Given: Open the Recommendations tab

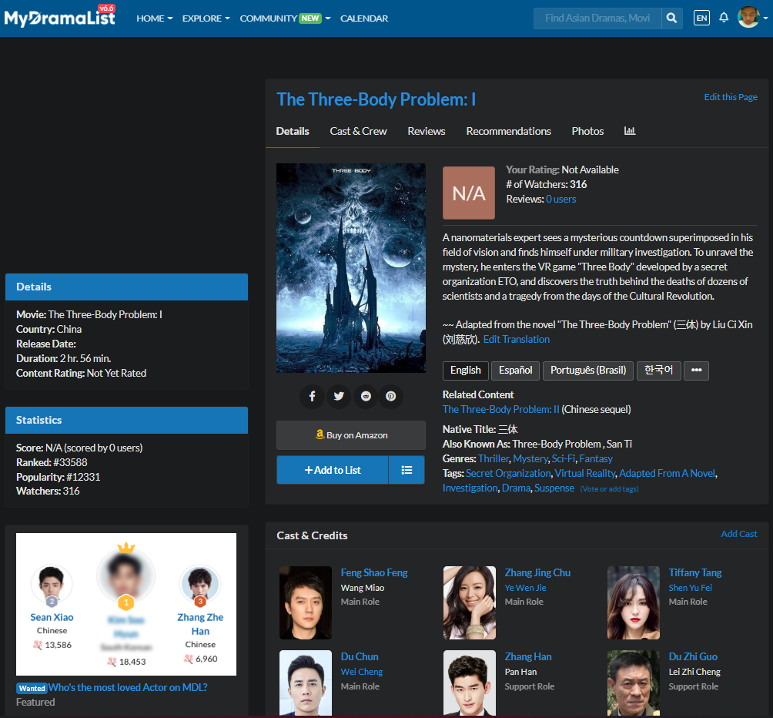Looking at the screenshot, I should tap(508, 131).
